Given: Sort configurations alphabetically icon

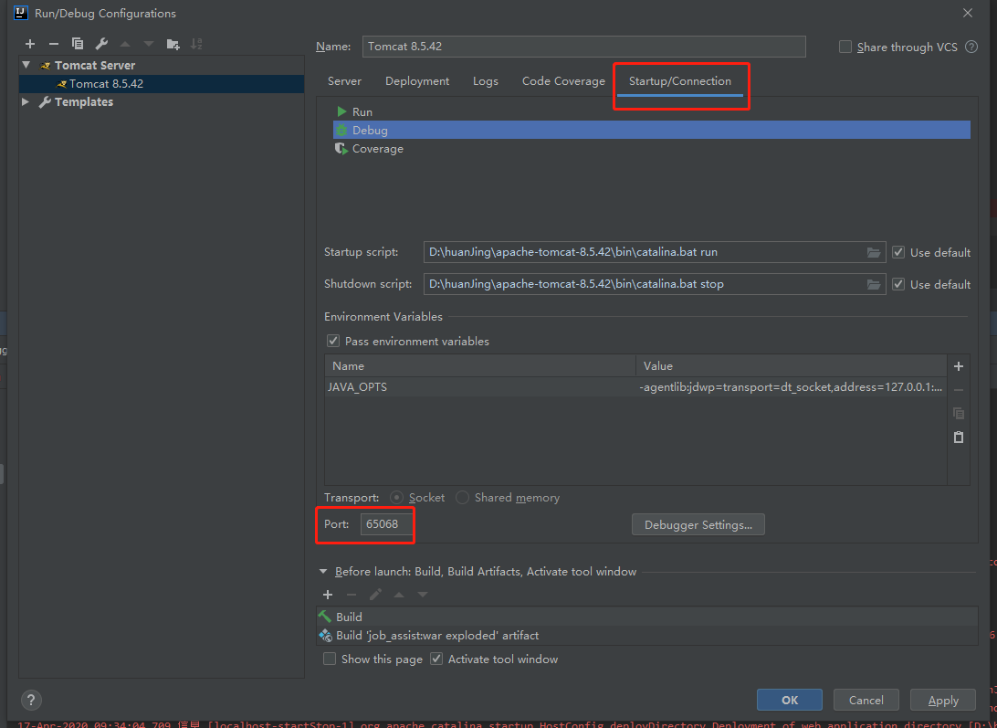Looking at the screenshot, I should pos(196,44).
